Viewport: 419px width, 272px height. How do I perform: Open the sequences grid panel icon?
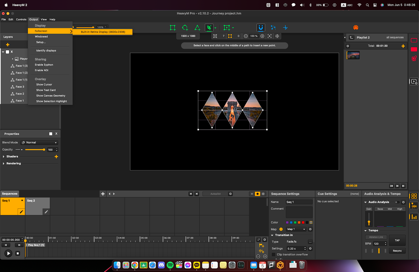414,196
